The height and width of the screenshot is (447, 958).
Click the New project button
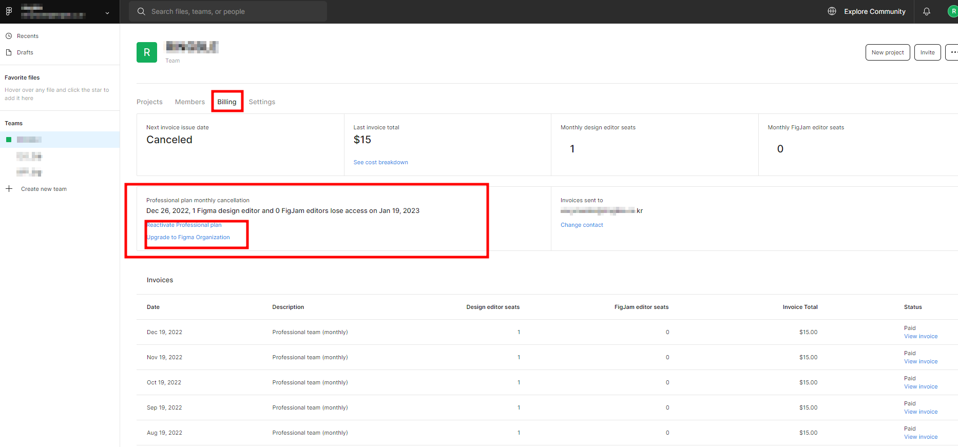(x=888, y=52)
